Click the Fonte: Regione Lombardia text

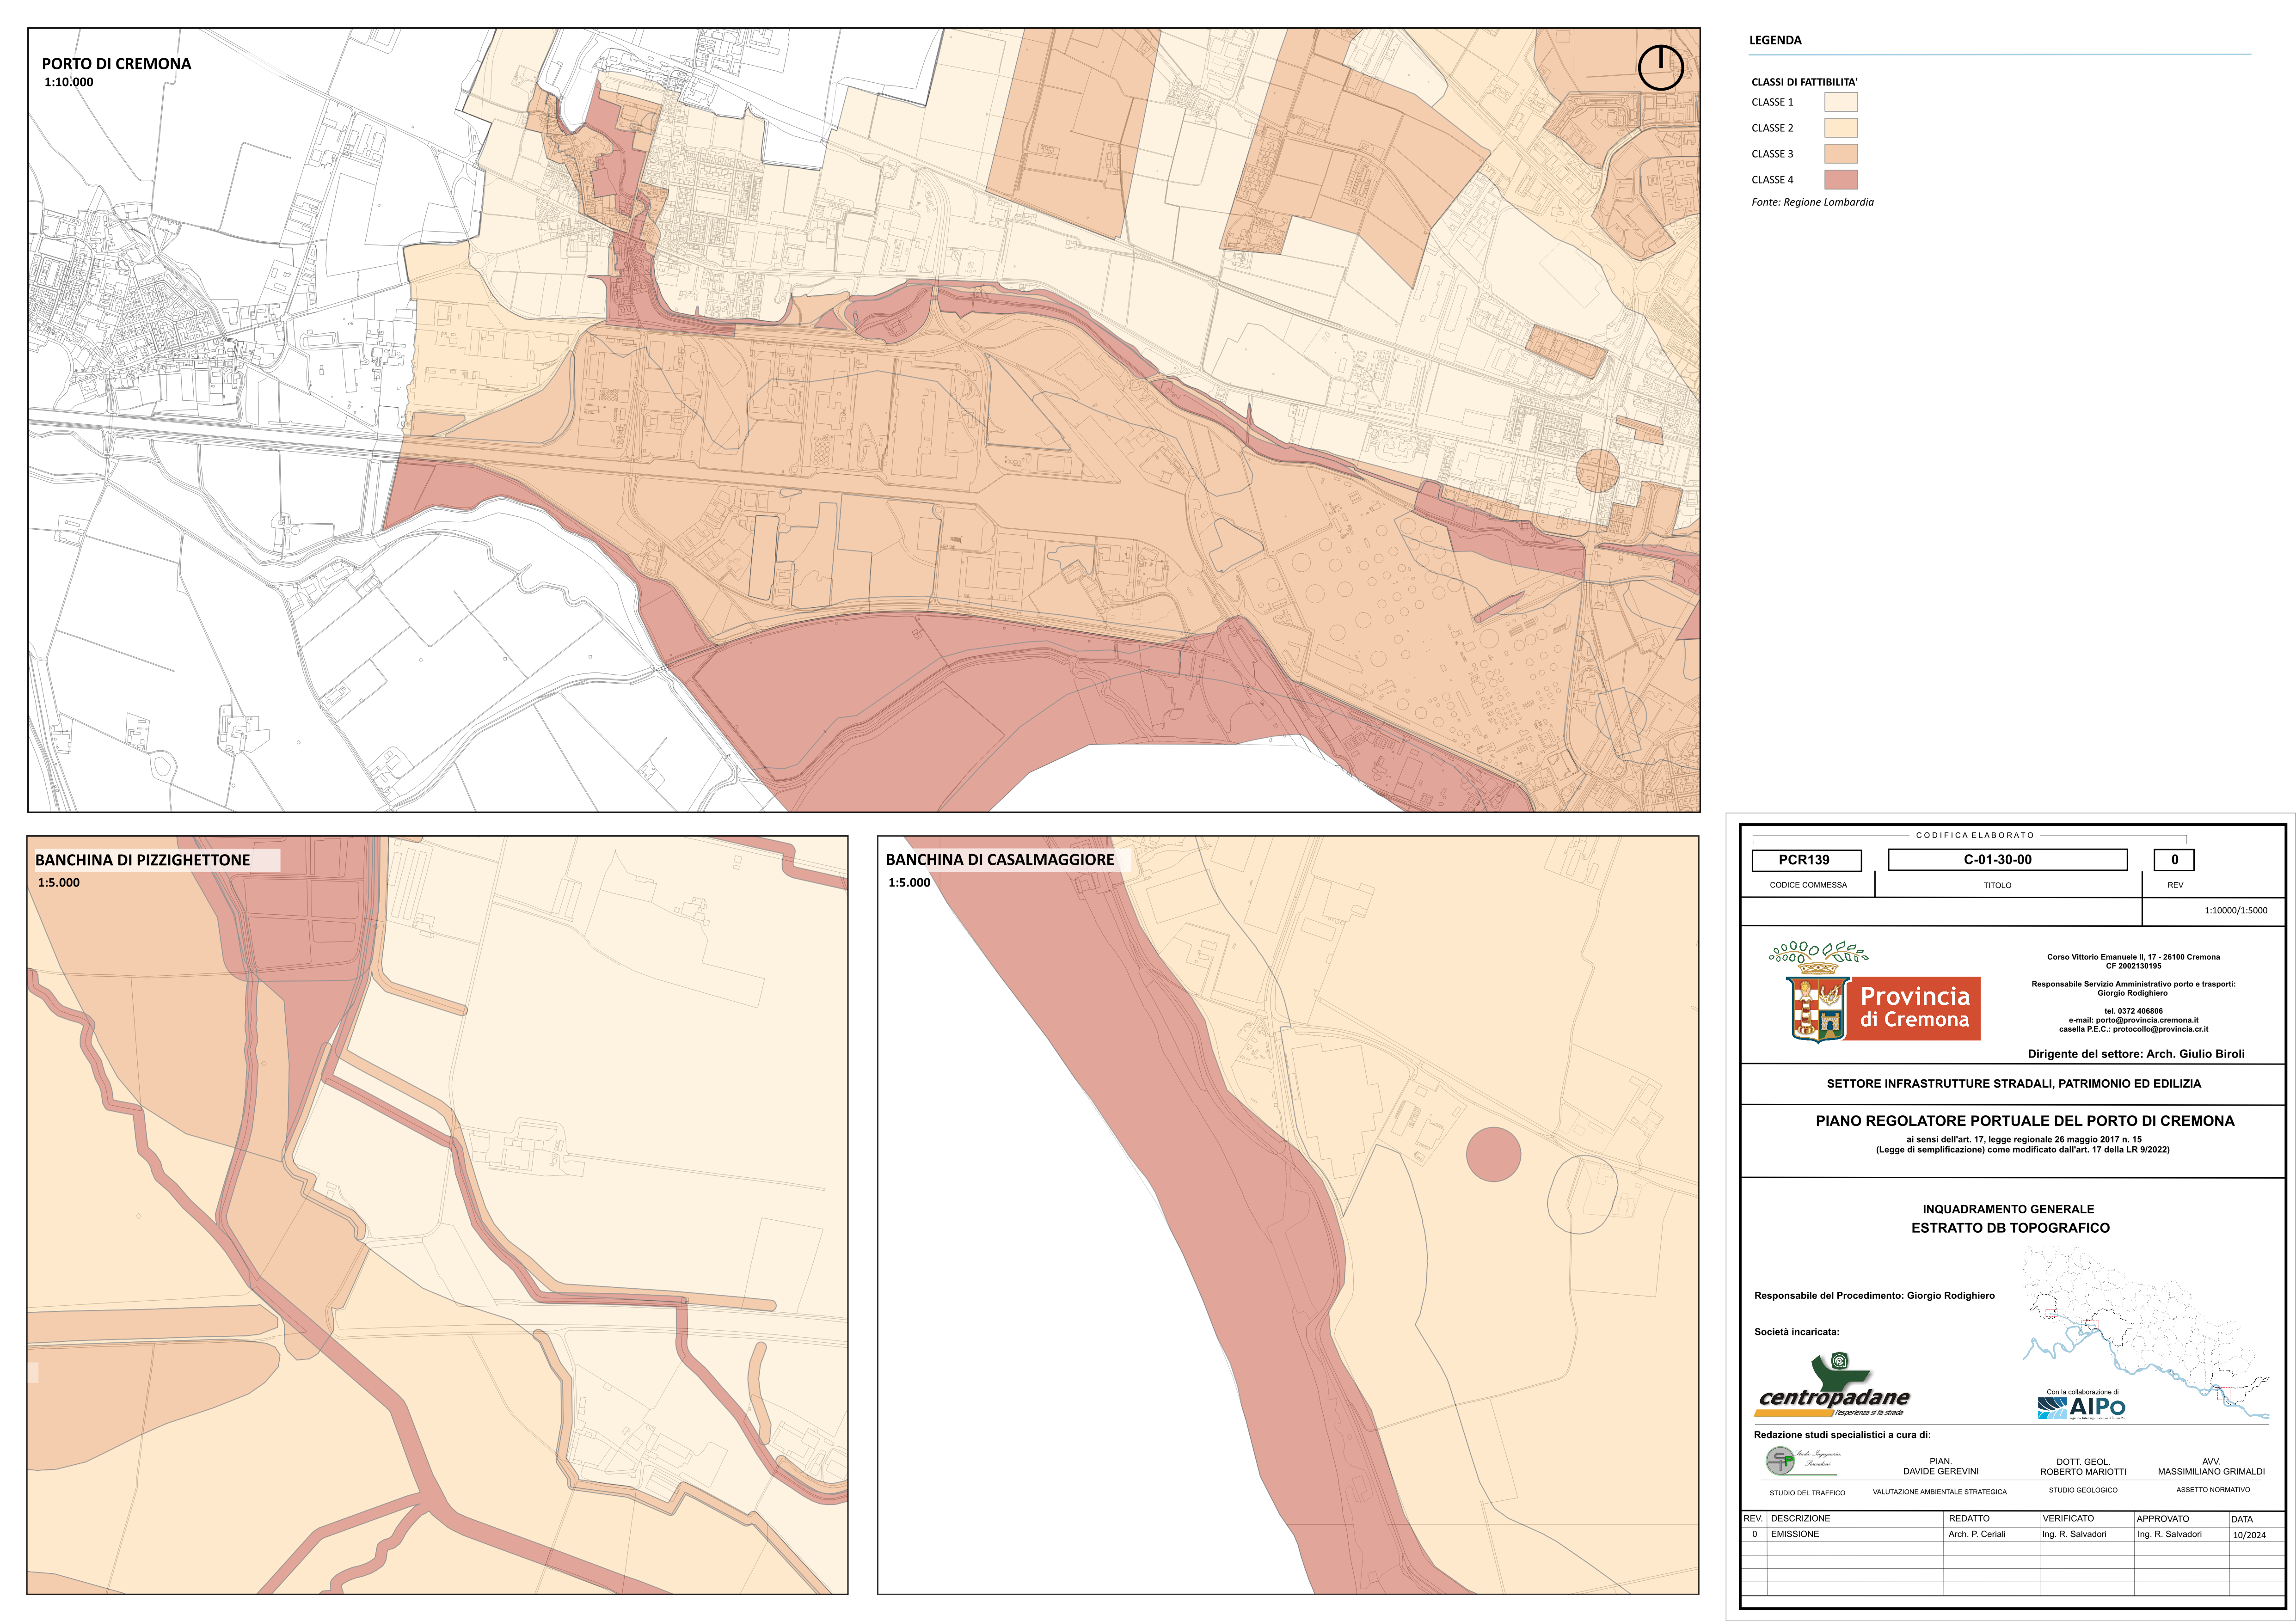(1812, 203)
